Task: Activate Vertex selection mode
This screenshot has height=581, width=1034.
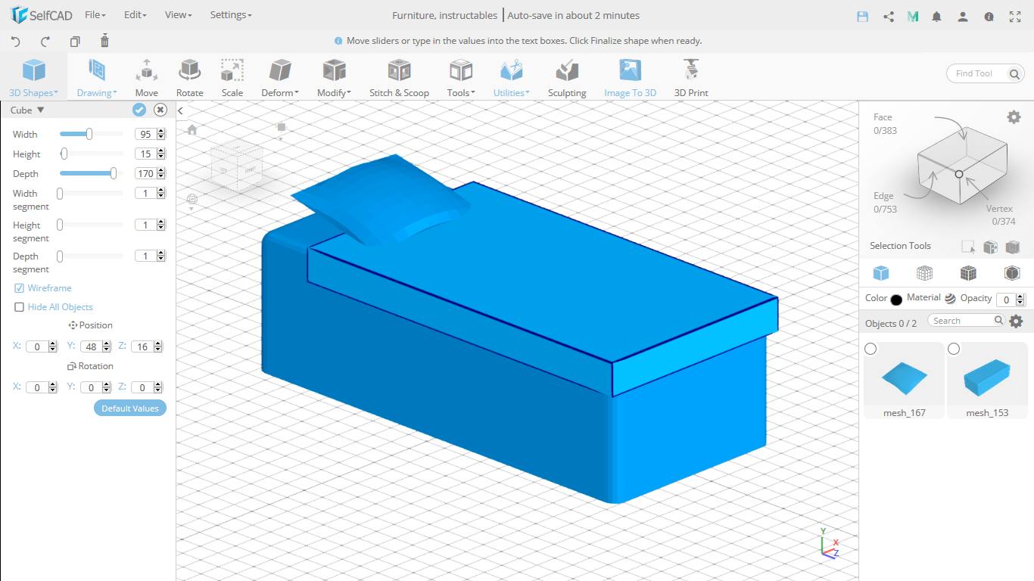Action: [1001, 208]
